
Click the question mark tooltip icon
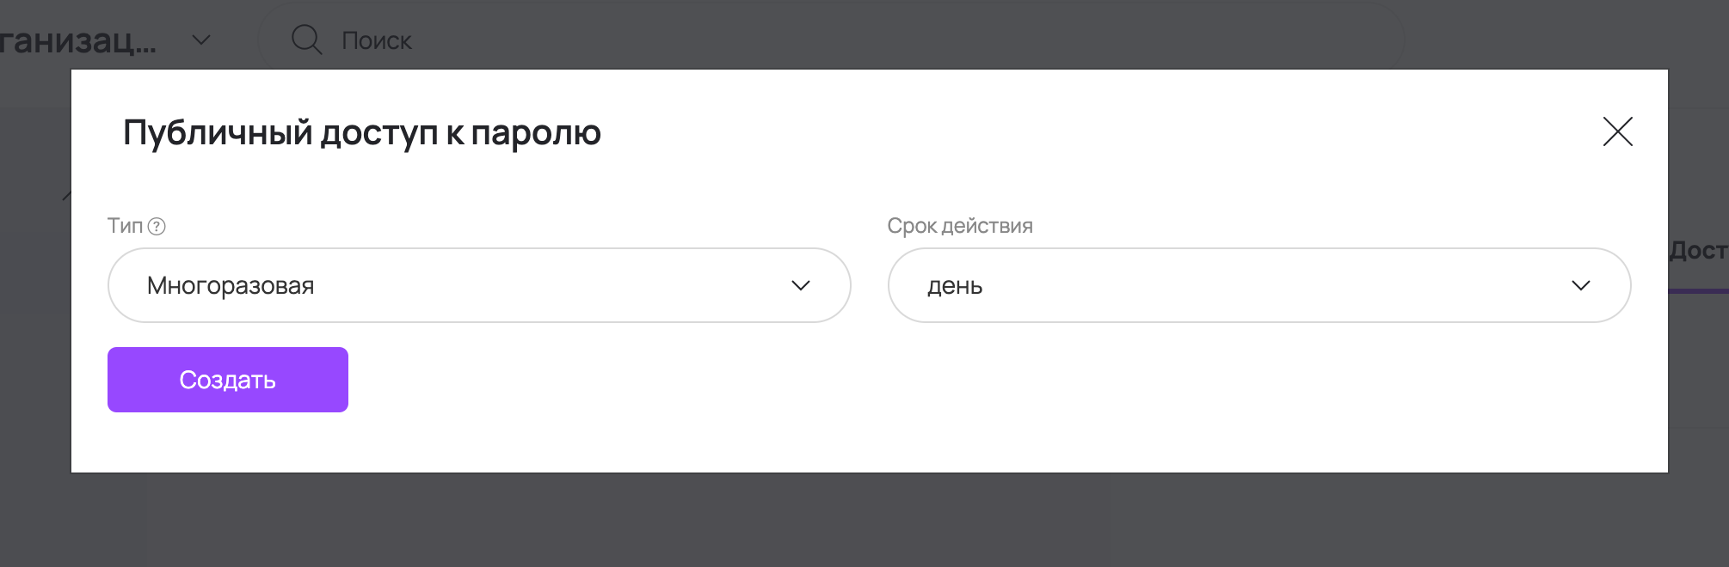(157, 226)
